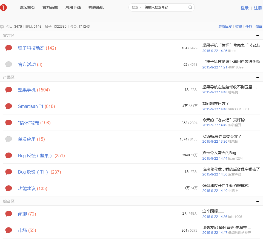The width and height of the screenshot is (263, 239).
Task: Click the red bubble icon for "情怀"背壳
Action: (x=8, y=123)
